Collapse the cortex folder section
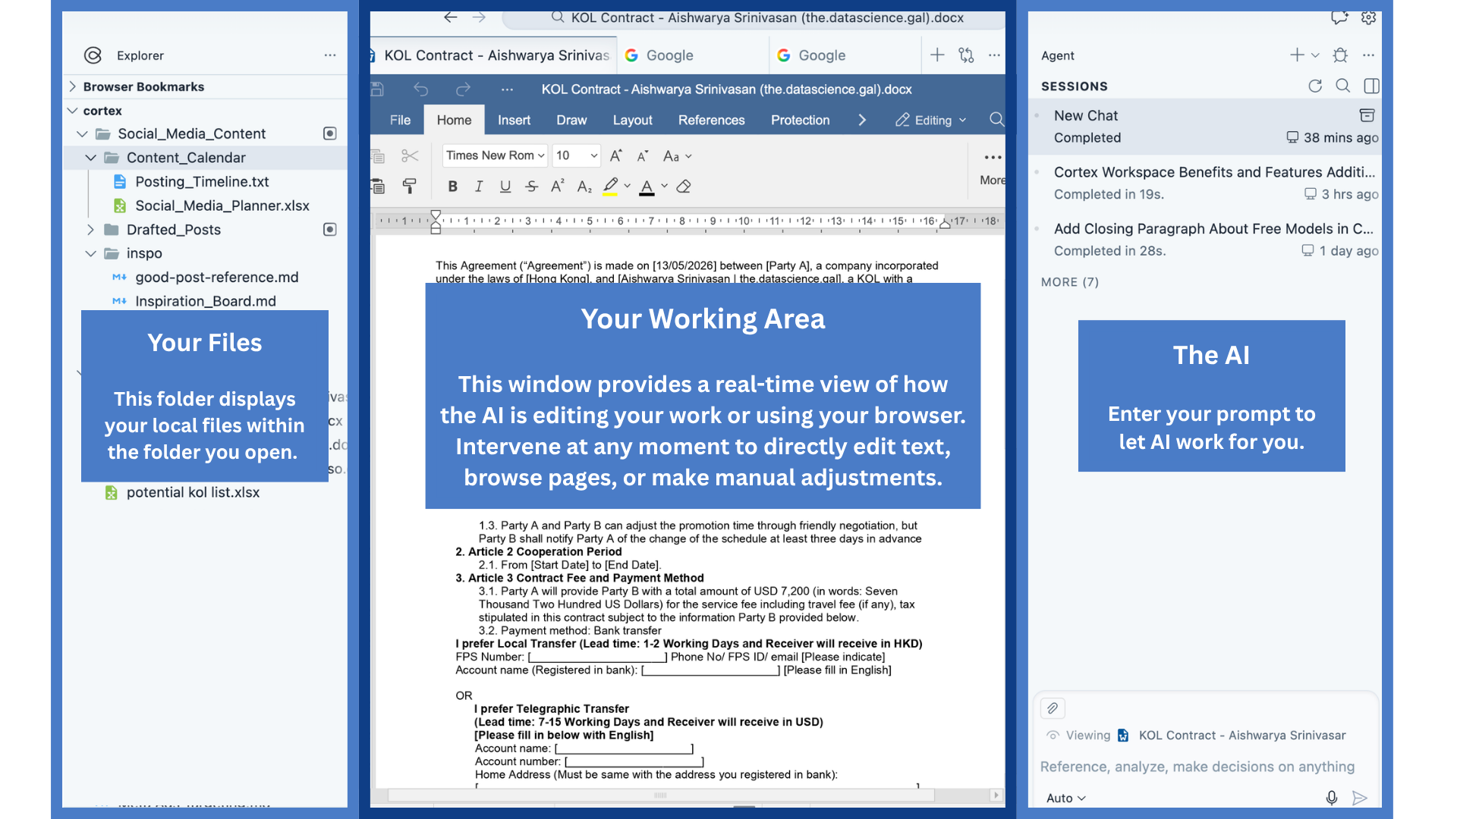 click(x=73, y=111)
